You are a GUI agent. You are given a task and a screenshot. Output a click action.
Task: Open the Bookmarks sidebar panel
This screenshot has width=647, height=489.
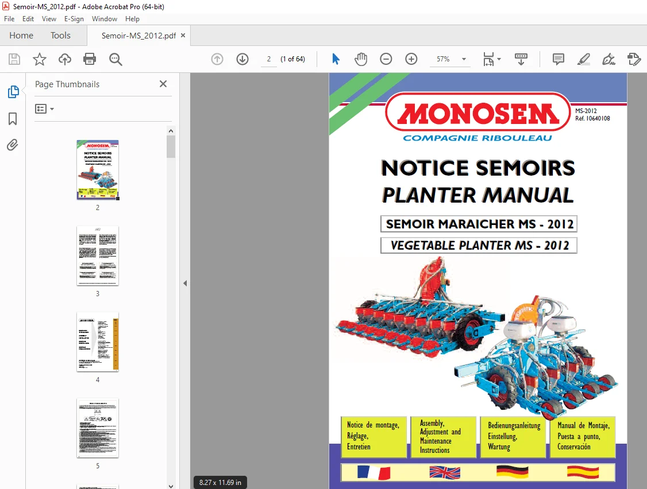click(x=13, y=119)
